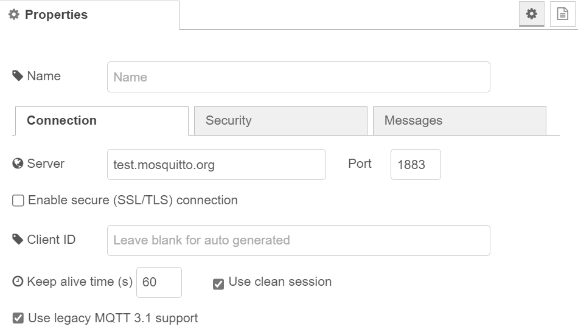Switch to the Messages tab

[459, 120]
